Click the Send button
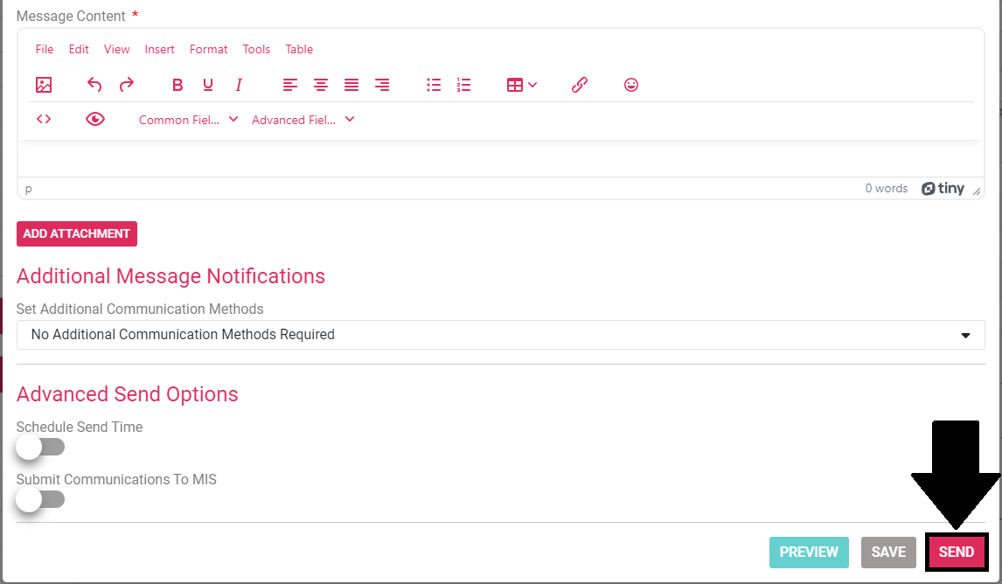This screenshot has height=584, width=1002. (x=956, y=552)
